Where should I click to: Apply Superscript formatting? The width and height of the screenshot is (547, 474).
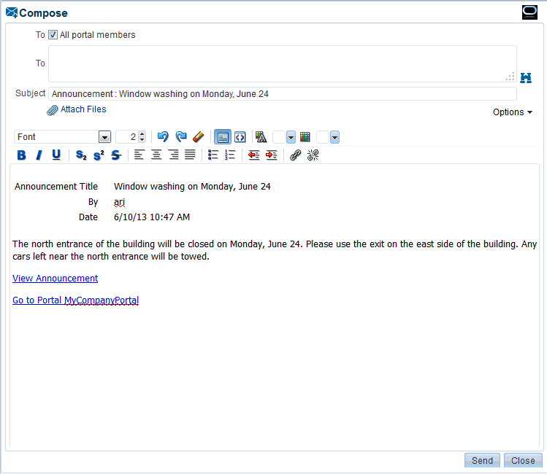pyautogui.click(x=99, y=155)
